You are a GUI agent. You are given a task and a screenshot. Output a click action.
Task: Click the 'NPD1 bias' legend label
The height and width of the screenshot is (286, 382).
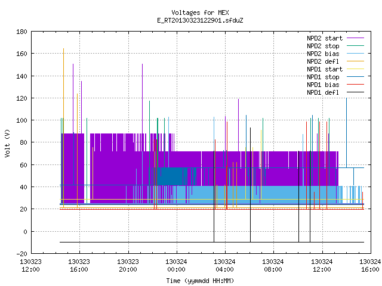323,85
